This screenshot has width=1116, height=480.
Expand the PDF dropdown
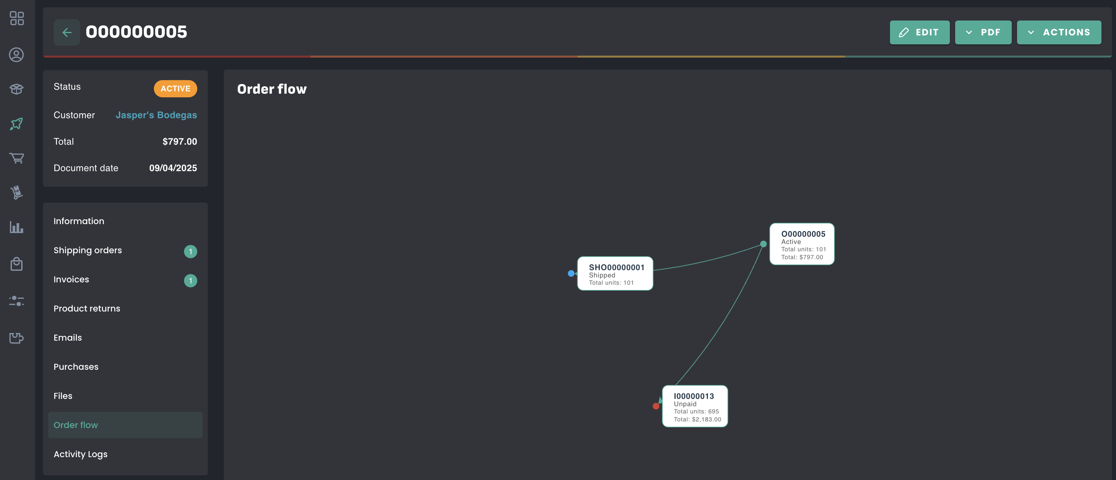pos(983,32)
